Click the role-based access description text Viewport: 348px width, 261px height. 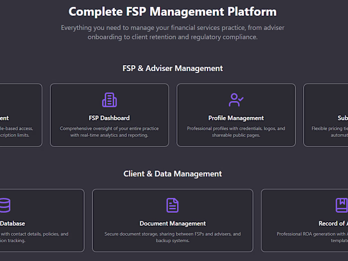point(16,132)
